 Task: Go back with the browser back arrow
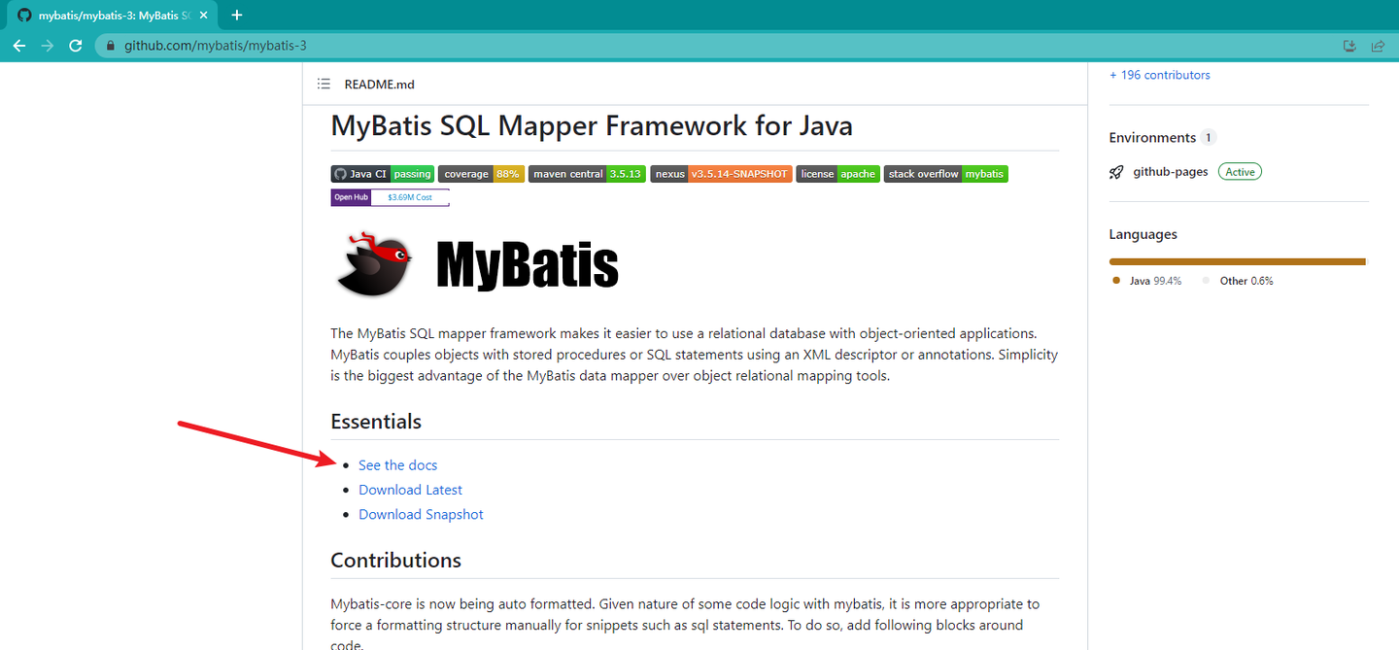[19, 46]
